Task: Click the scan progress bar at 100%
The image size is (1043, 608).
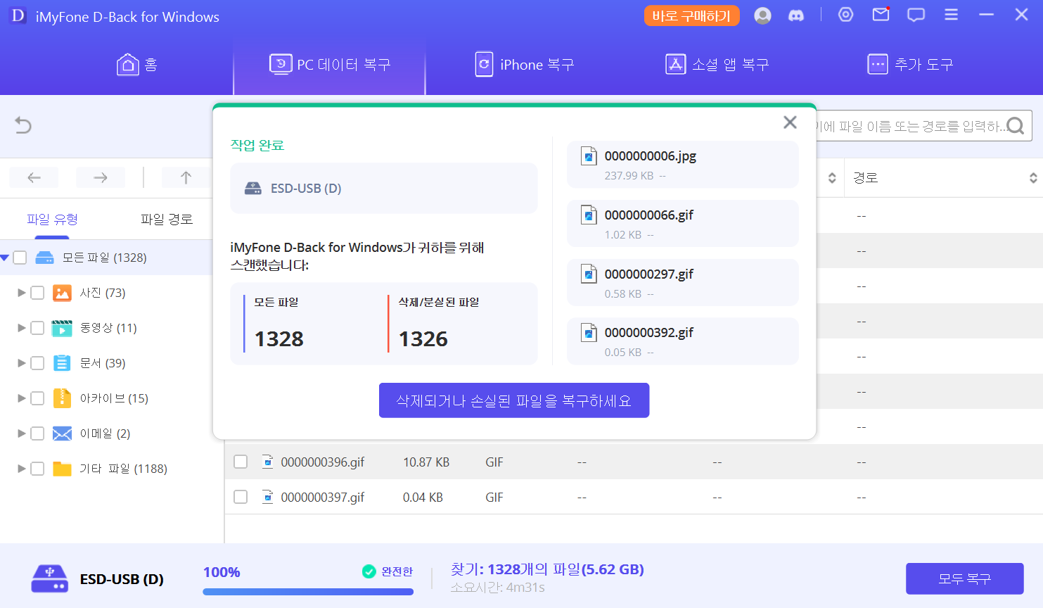Action: pos(308,592)
